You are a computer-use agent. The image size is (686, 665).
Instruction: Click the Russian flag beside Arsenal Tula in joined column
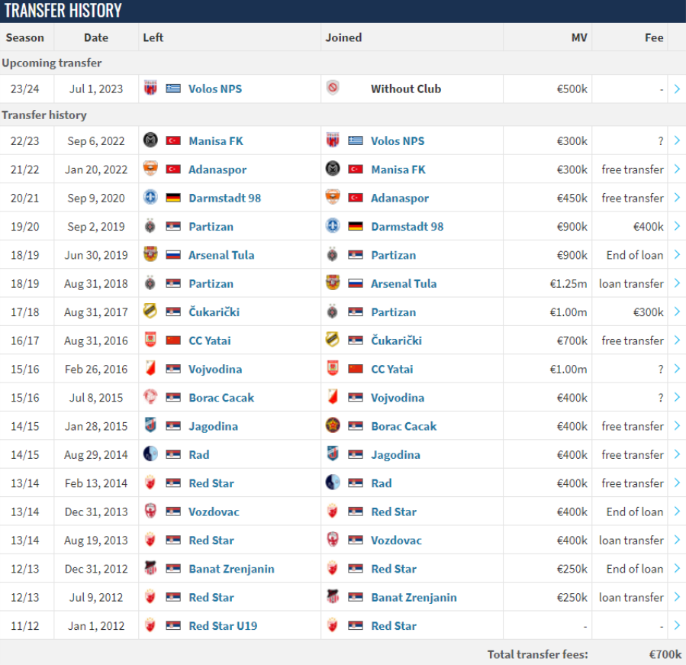(356, 283)
